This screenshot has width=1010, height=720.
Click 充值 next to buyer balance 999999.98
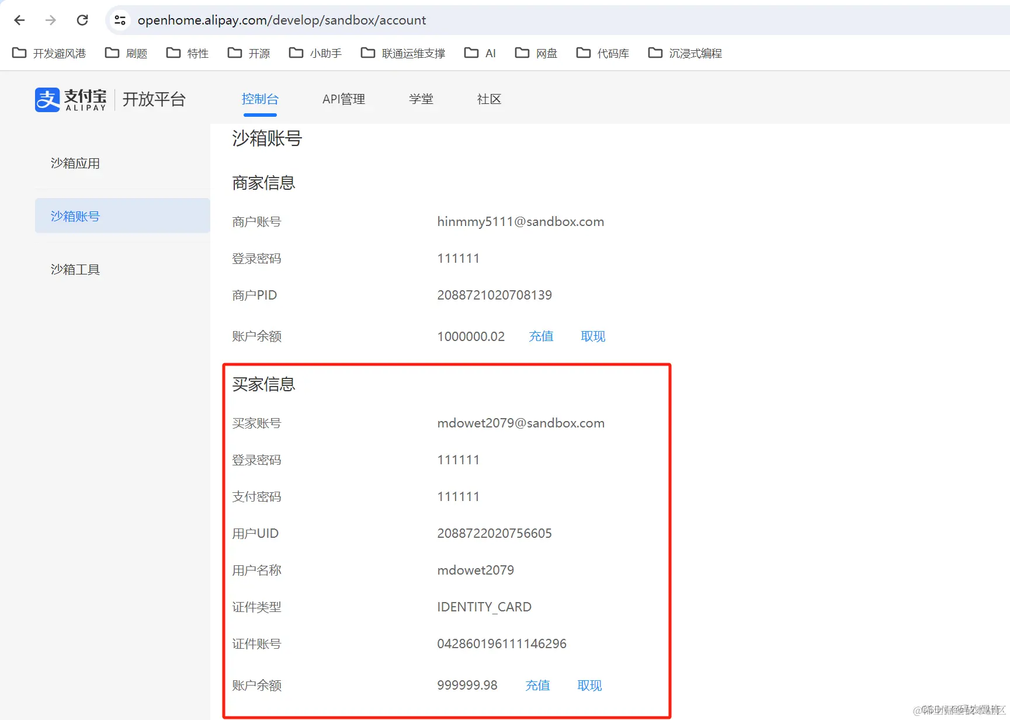coord(537,686)
